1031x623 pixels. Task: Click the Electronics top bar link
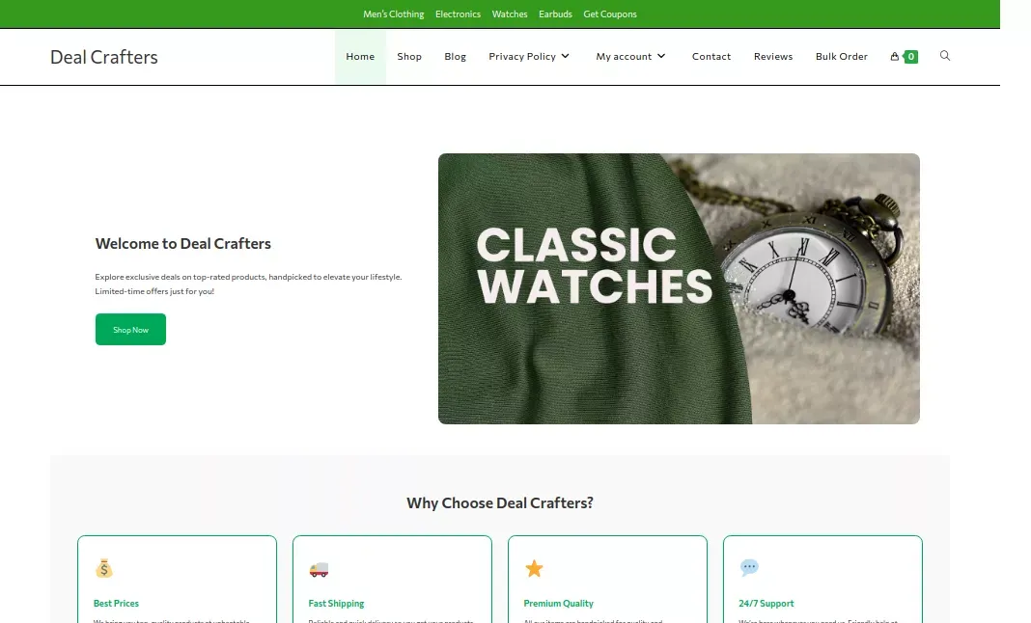click(458, 14)
